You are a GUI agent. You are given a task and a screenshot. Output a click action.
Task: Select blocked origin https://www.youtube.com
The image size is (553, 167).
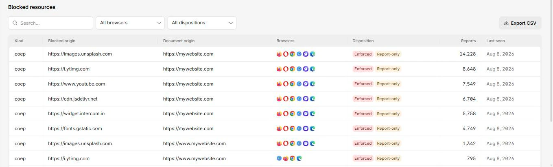(x=77, y=84)
